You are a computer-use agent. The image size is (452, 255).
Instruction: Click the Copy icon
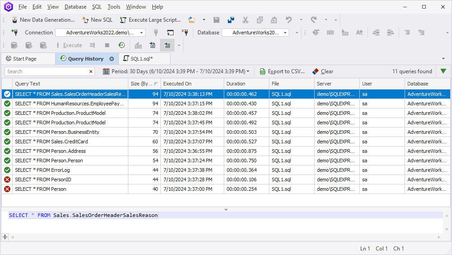click(260, 20)
